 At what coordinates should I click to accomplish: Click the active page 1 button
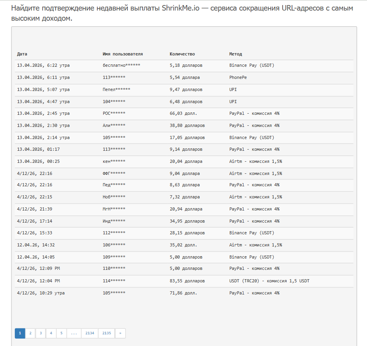[20, 333]
